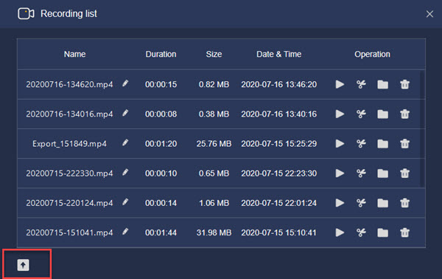Viewport: 442px width, 279px height.
Task: Click the upload arrow icon below the list
Action: point(23,265)
